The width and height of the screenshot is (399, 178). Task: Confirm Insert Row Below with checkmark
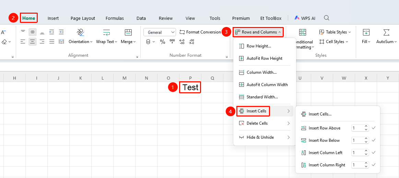click(374, 140)
